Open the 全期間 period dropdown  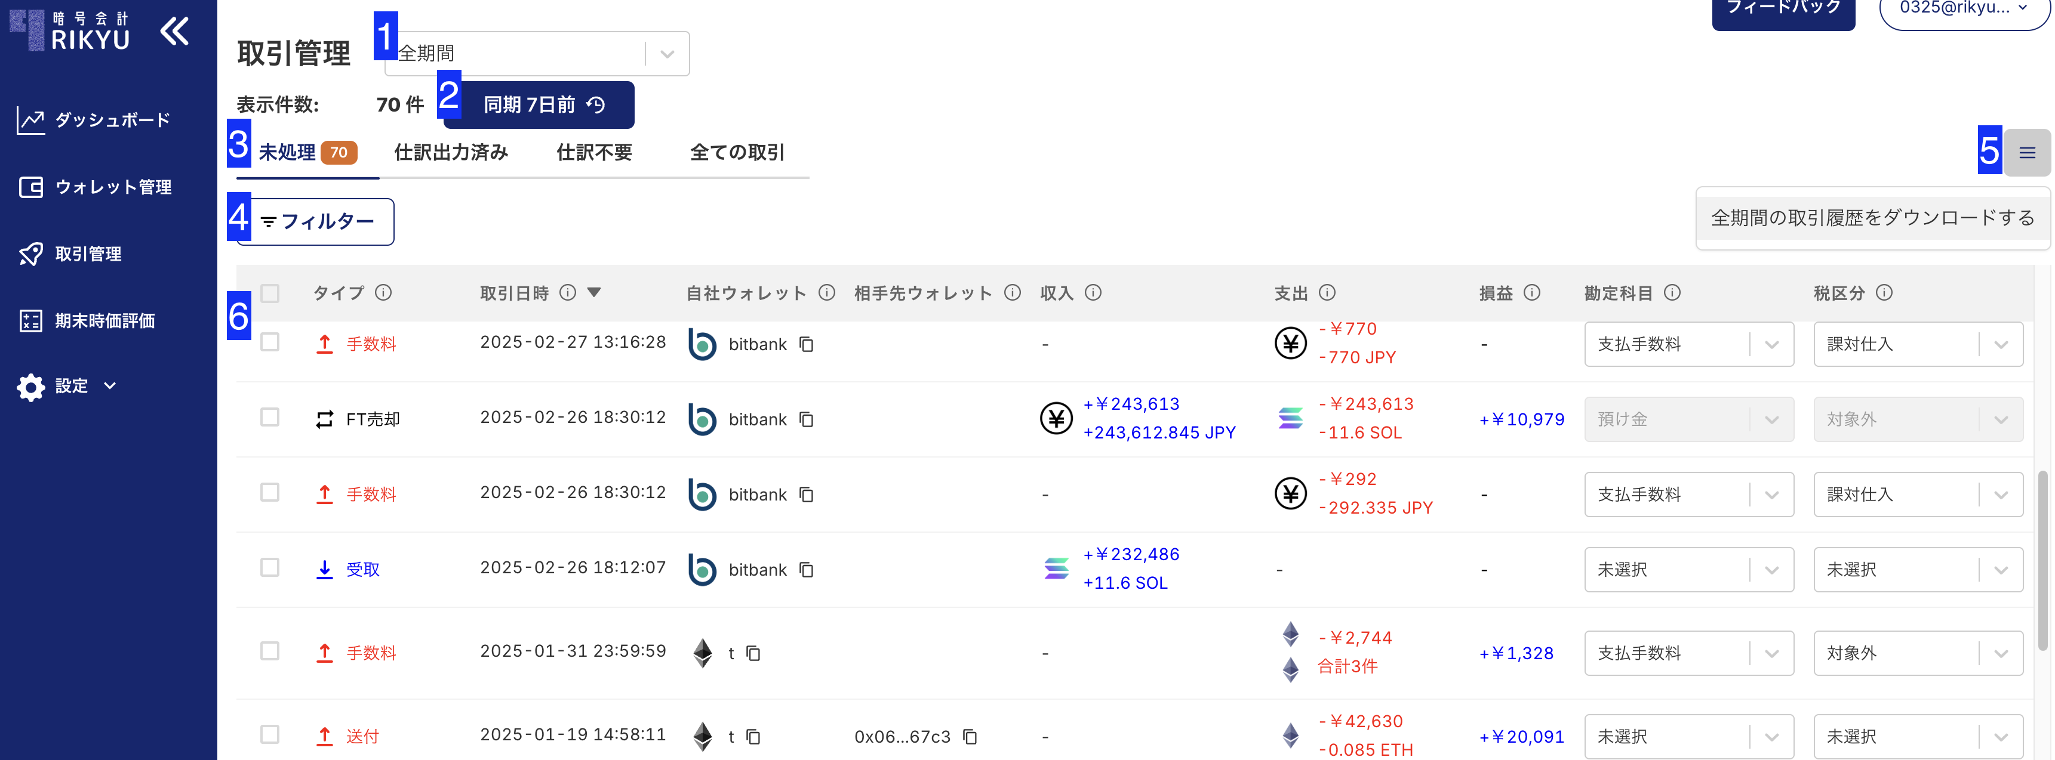[536, 54]
